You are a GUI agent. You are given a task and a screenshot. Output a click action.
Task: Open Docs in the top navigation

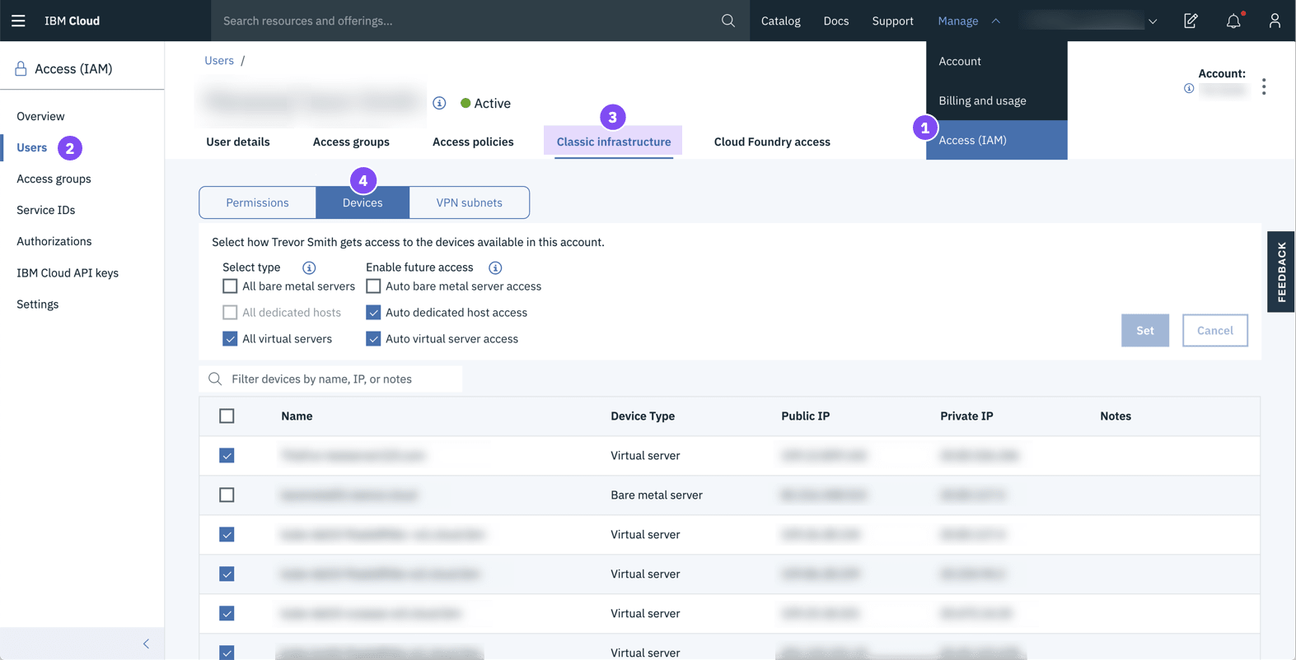[x=835, y=21]
